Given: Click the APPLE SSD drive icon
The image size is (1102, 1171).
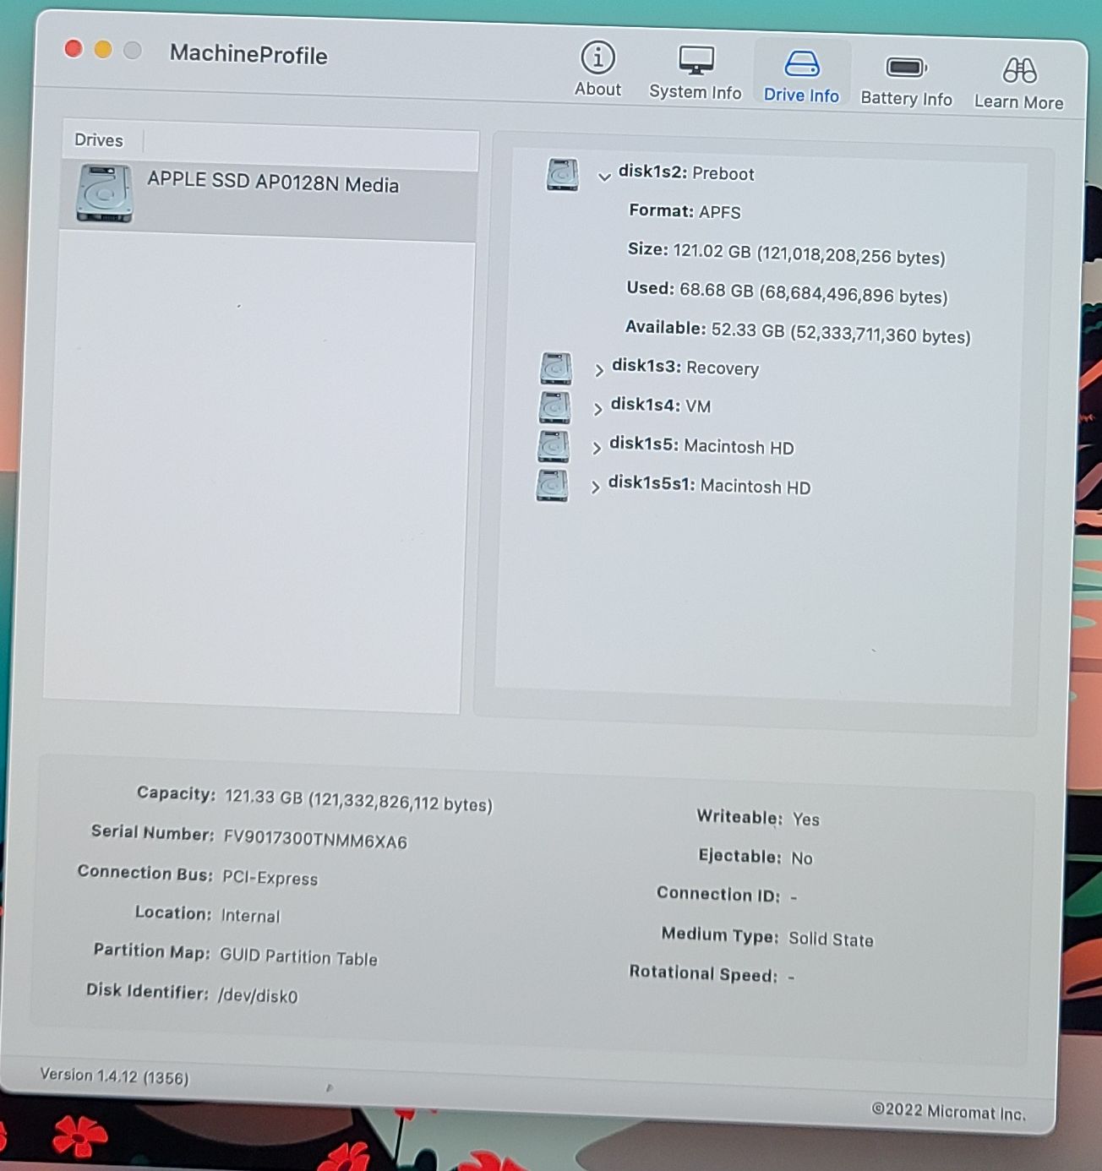Looking at the screenshot, I should [104, 193].
